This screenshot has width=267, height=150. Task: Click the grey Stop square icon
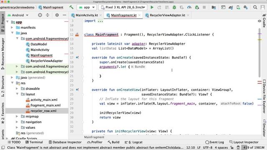(x=204, y=7)
